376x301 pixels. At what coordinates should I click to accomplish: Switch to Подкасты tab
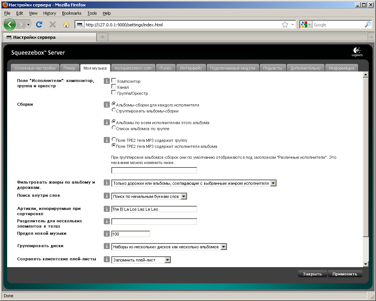[273, 68]
